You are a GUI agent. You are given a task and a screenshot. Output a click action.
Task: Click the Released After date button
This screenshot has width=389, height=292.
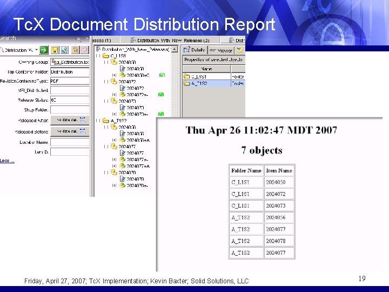pyautogui.click(x=70, y=120)
